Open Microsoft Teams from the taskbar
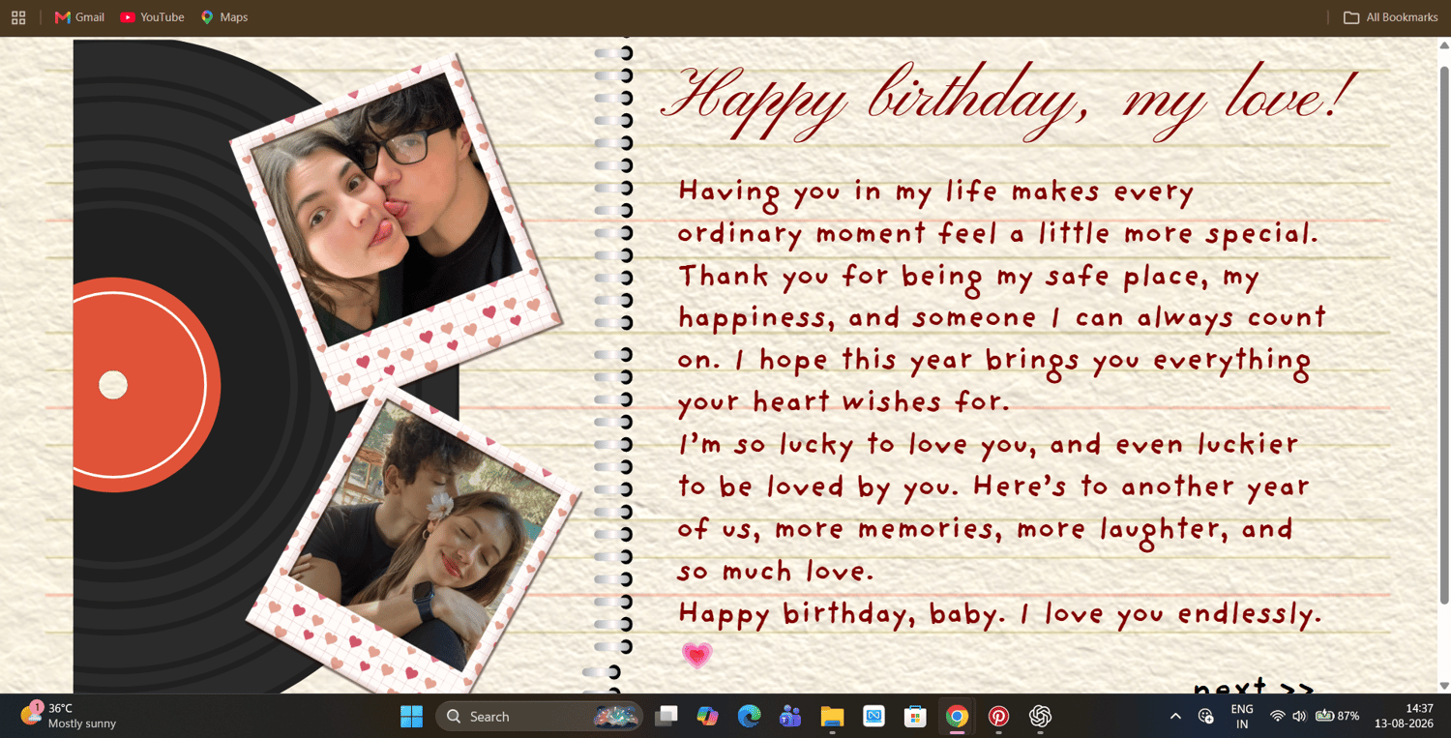 tap(790, 716)
